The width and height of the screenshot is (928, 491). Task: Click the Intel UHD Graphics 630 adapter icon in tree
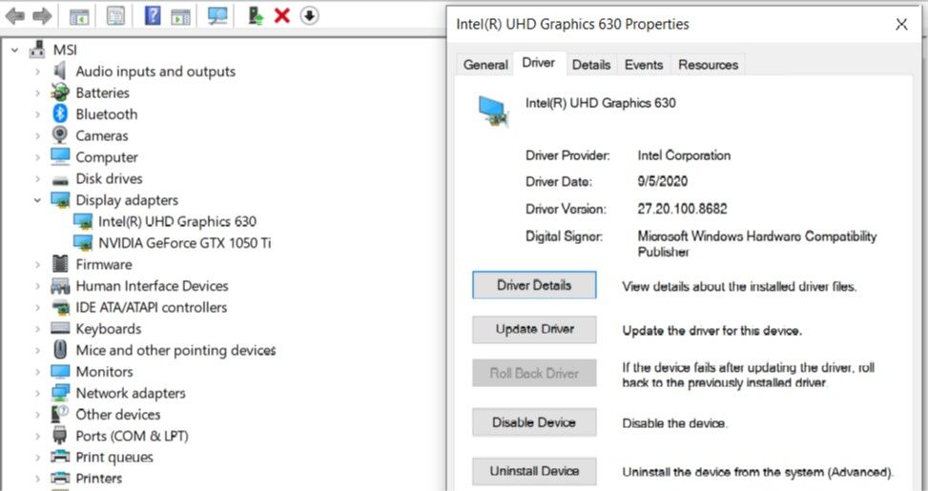83,221
